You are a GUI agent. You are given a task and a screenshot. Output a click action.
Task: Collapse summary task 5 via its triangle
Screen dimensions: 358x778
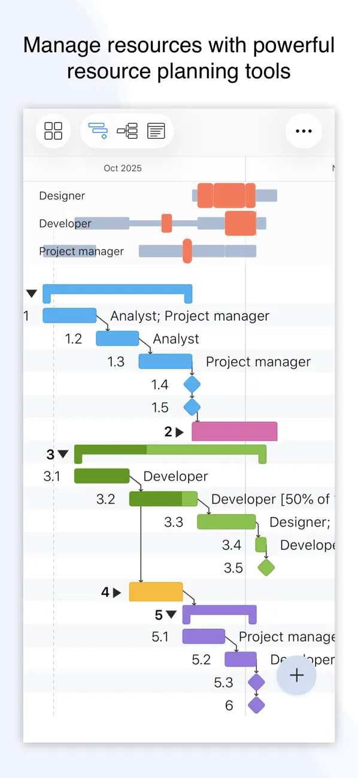pyautogui.click(x=171, y=613)
